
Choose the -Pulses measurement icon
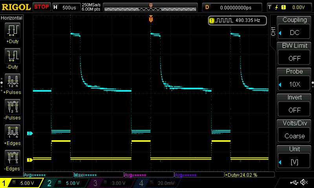(12, 107)
